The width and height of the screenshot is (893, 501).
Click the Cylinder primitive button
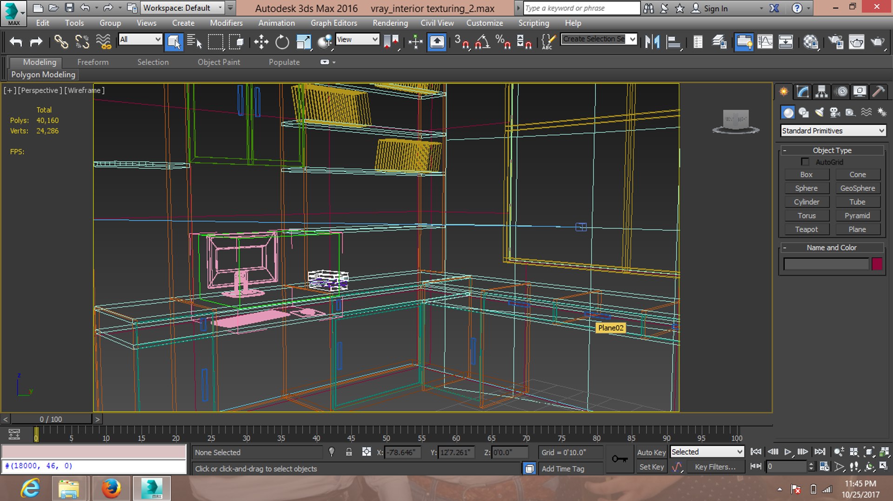(806, 202)
